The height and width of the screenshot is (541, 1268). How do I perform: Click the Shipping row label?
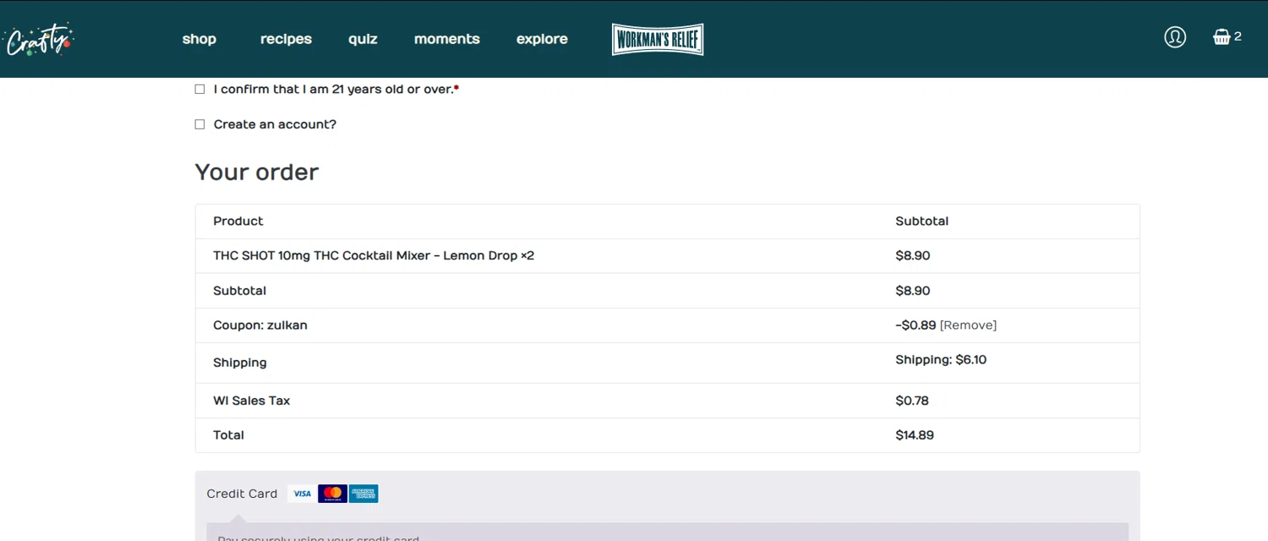pos(240,363)
